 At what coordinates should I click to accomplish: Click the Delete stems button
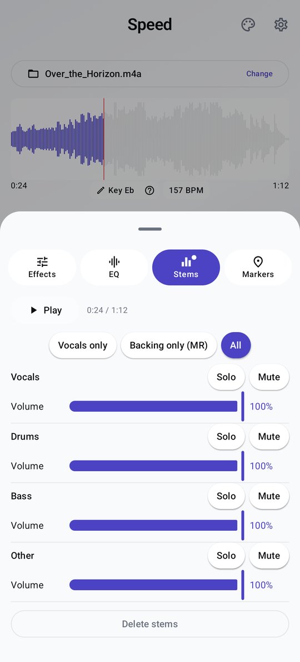click(150, 624)
